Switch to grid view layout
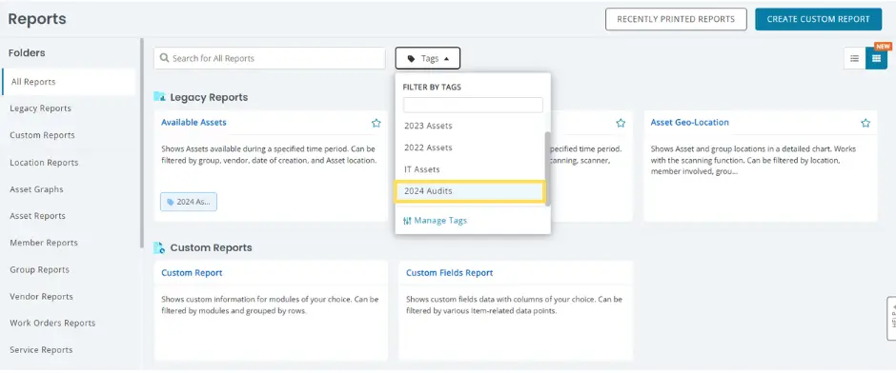The image size is (896, 373). coord(876,58)
